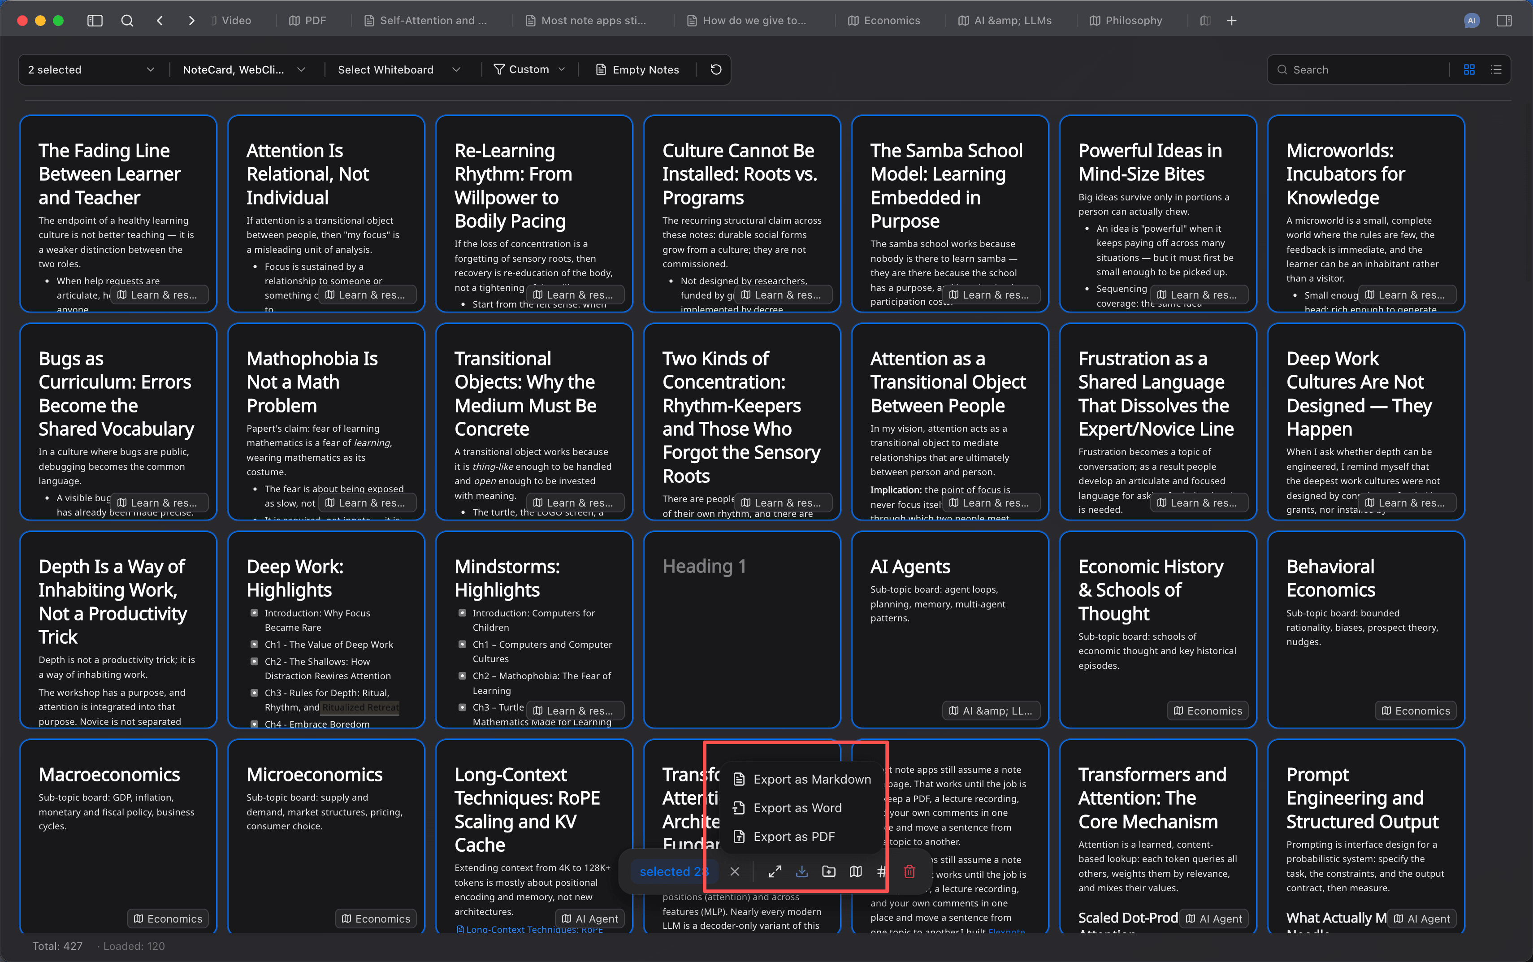Image resolution: width=1533 pixels, height=962 pixels.
Task: Choose Export as PDF
Action: [x=801, y=836]
